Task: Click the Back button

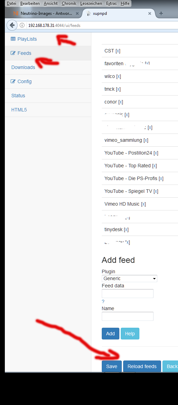Action: tap(170, 366)
